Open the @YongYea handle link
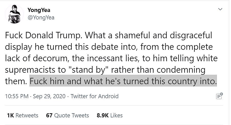This screenshot has width=231, height=125. point(41,17)
